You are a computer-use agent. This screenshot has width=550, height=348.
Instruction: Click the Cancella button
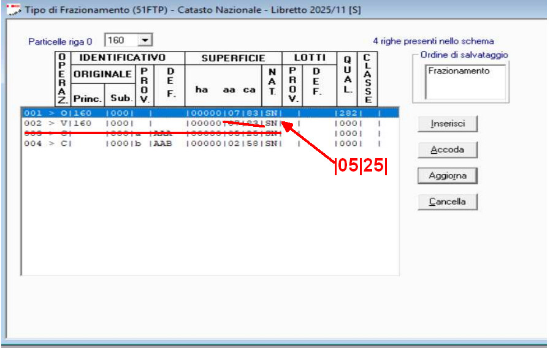coord(447,202)
